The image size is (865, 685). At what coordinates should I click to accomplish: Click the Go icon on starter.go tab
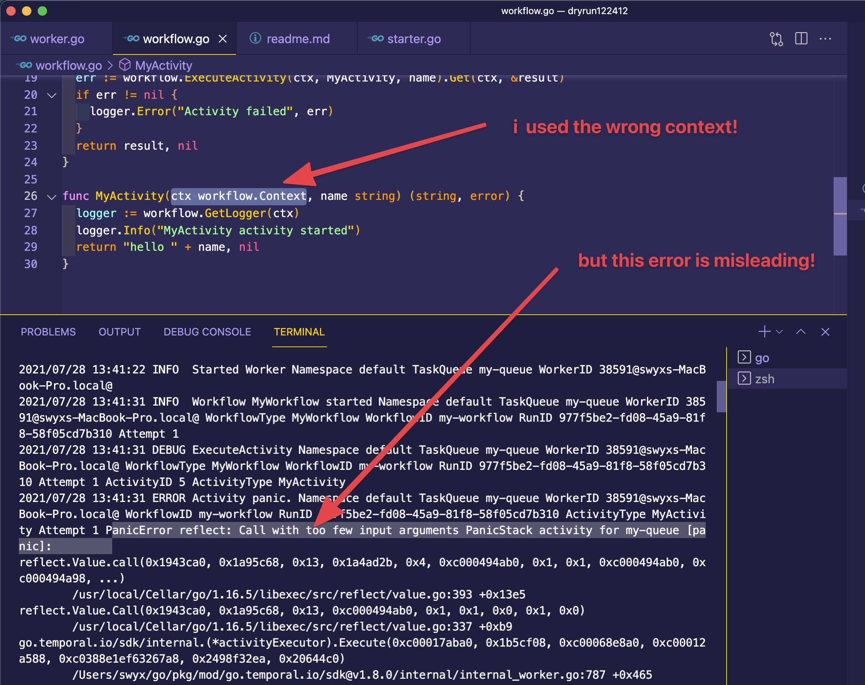point(376,38)
